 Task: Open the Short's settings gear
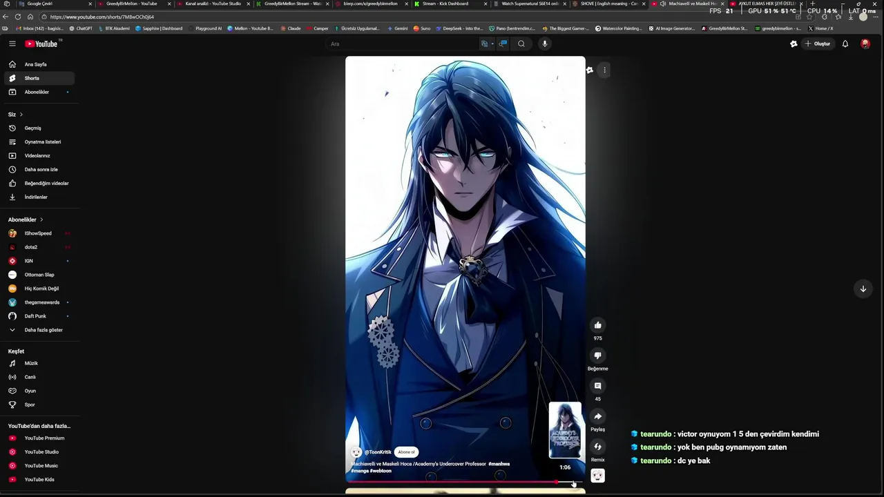click(589, 70)
